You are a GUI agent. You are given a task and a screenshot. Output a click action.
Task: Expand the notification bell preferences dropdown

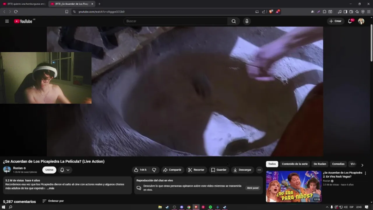pyautogui.click(x=68, y=170)
